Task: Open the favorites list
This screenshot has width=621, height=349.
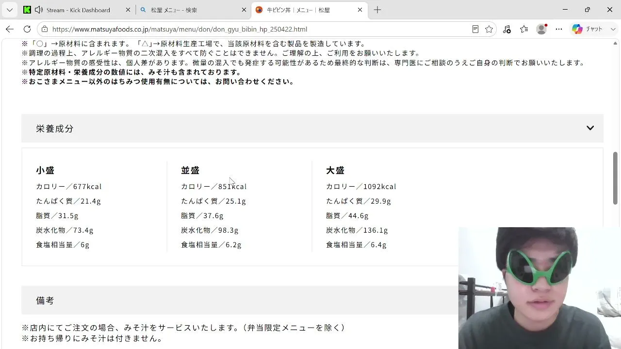Action: 524,29
